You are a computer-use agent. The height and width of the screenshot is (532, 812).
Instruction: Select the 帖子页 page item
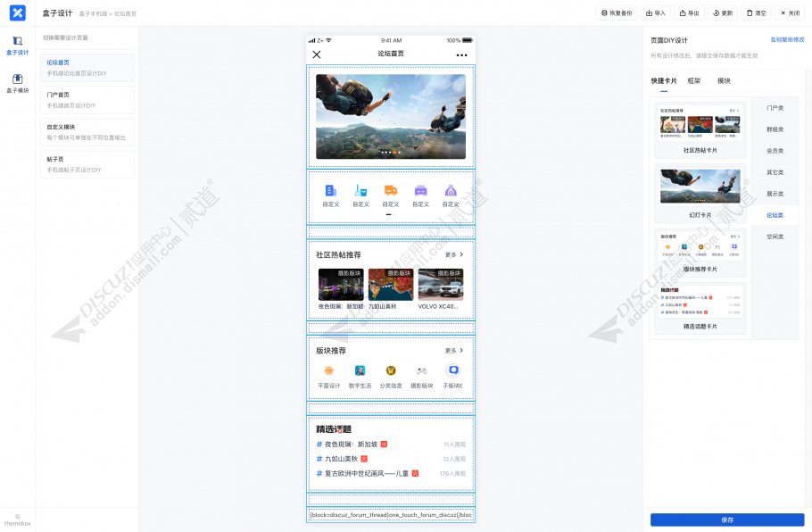pyautogui.click(x=87, y=163)
